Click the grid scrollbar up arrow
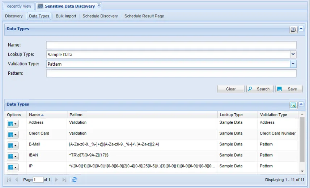The height and width of the screenshot is (188, 310). click(302, 114)
